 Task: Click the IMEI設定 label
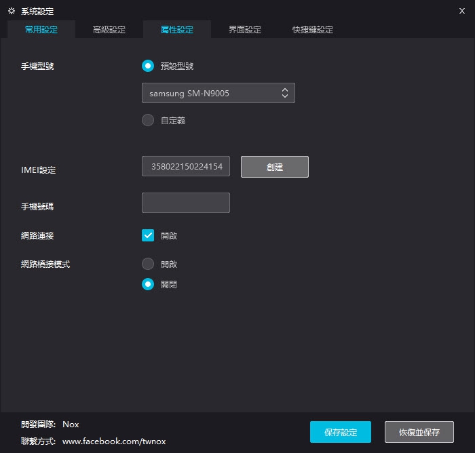38,170
